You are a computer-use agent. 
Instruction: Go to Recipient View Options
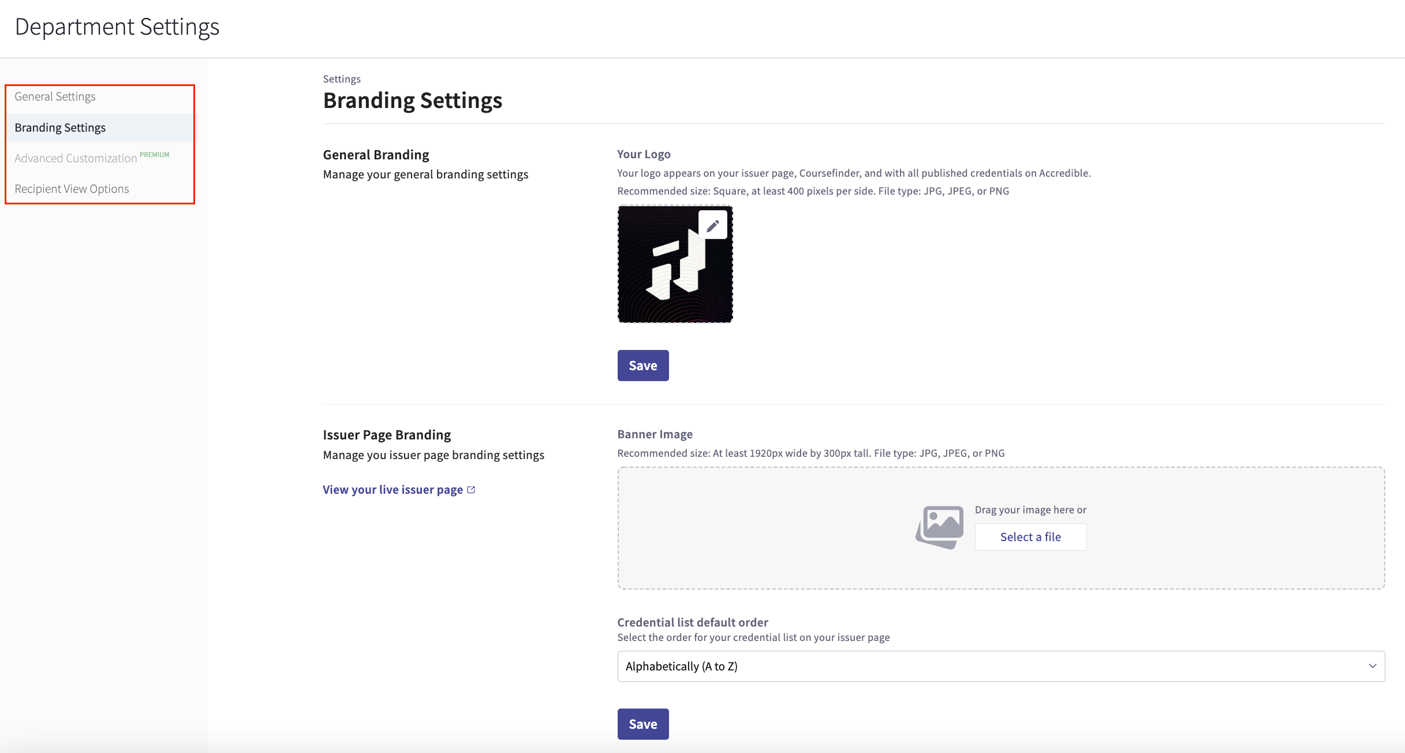pyautogui.click(x=72, y=189)
